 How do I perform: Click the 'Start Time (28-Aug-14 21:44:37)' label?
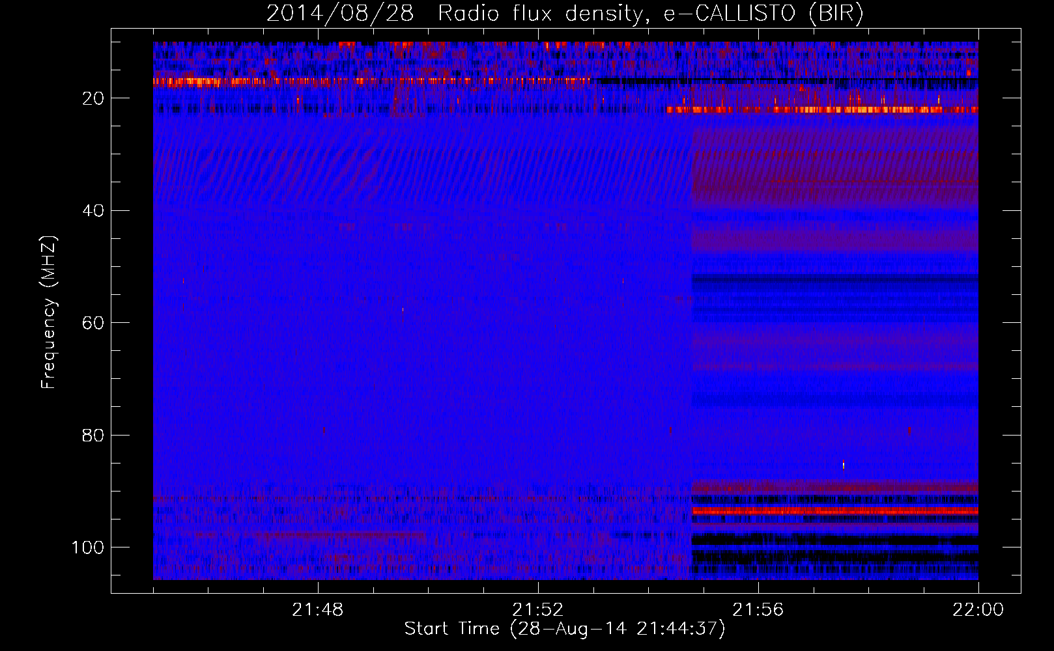pyautogui.click(x=565, y=629)
